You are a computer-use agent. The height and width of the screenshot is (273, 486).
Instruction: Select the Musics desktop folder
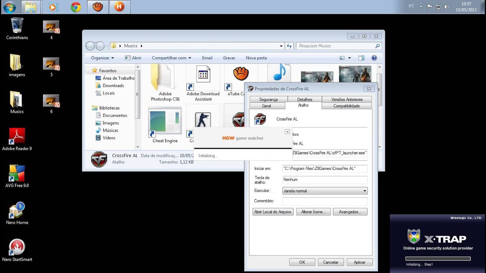tap(17, 102)
